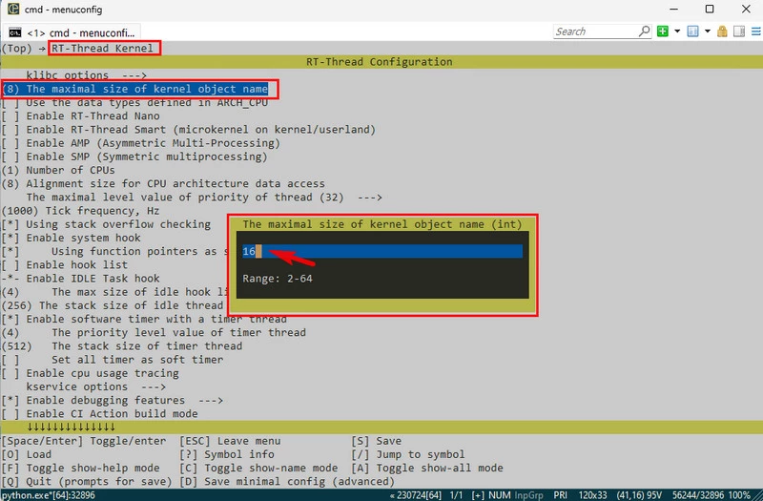Viewport: 763px width, 501px height.
Task: Click 'NUM' indicator in status bar
Action: pyautogui.click(x=499, y=495)
